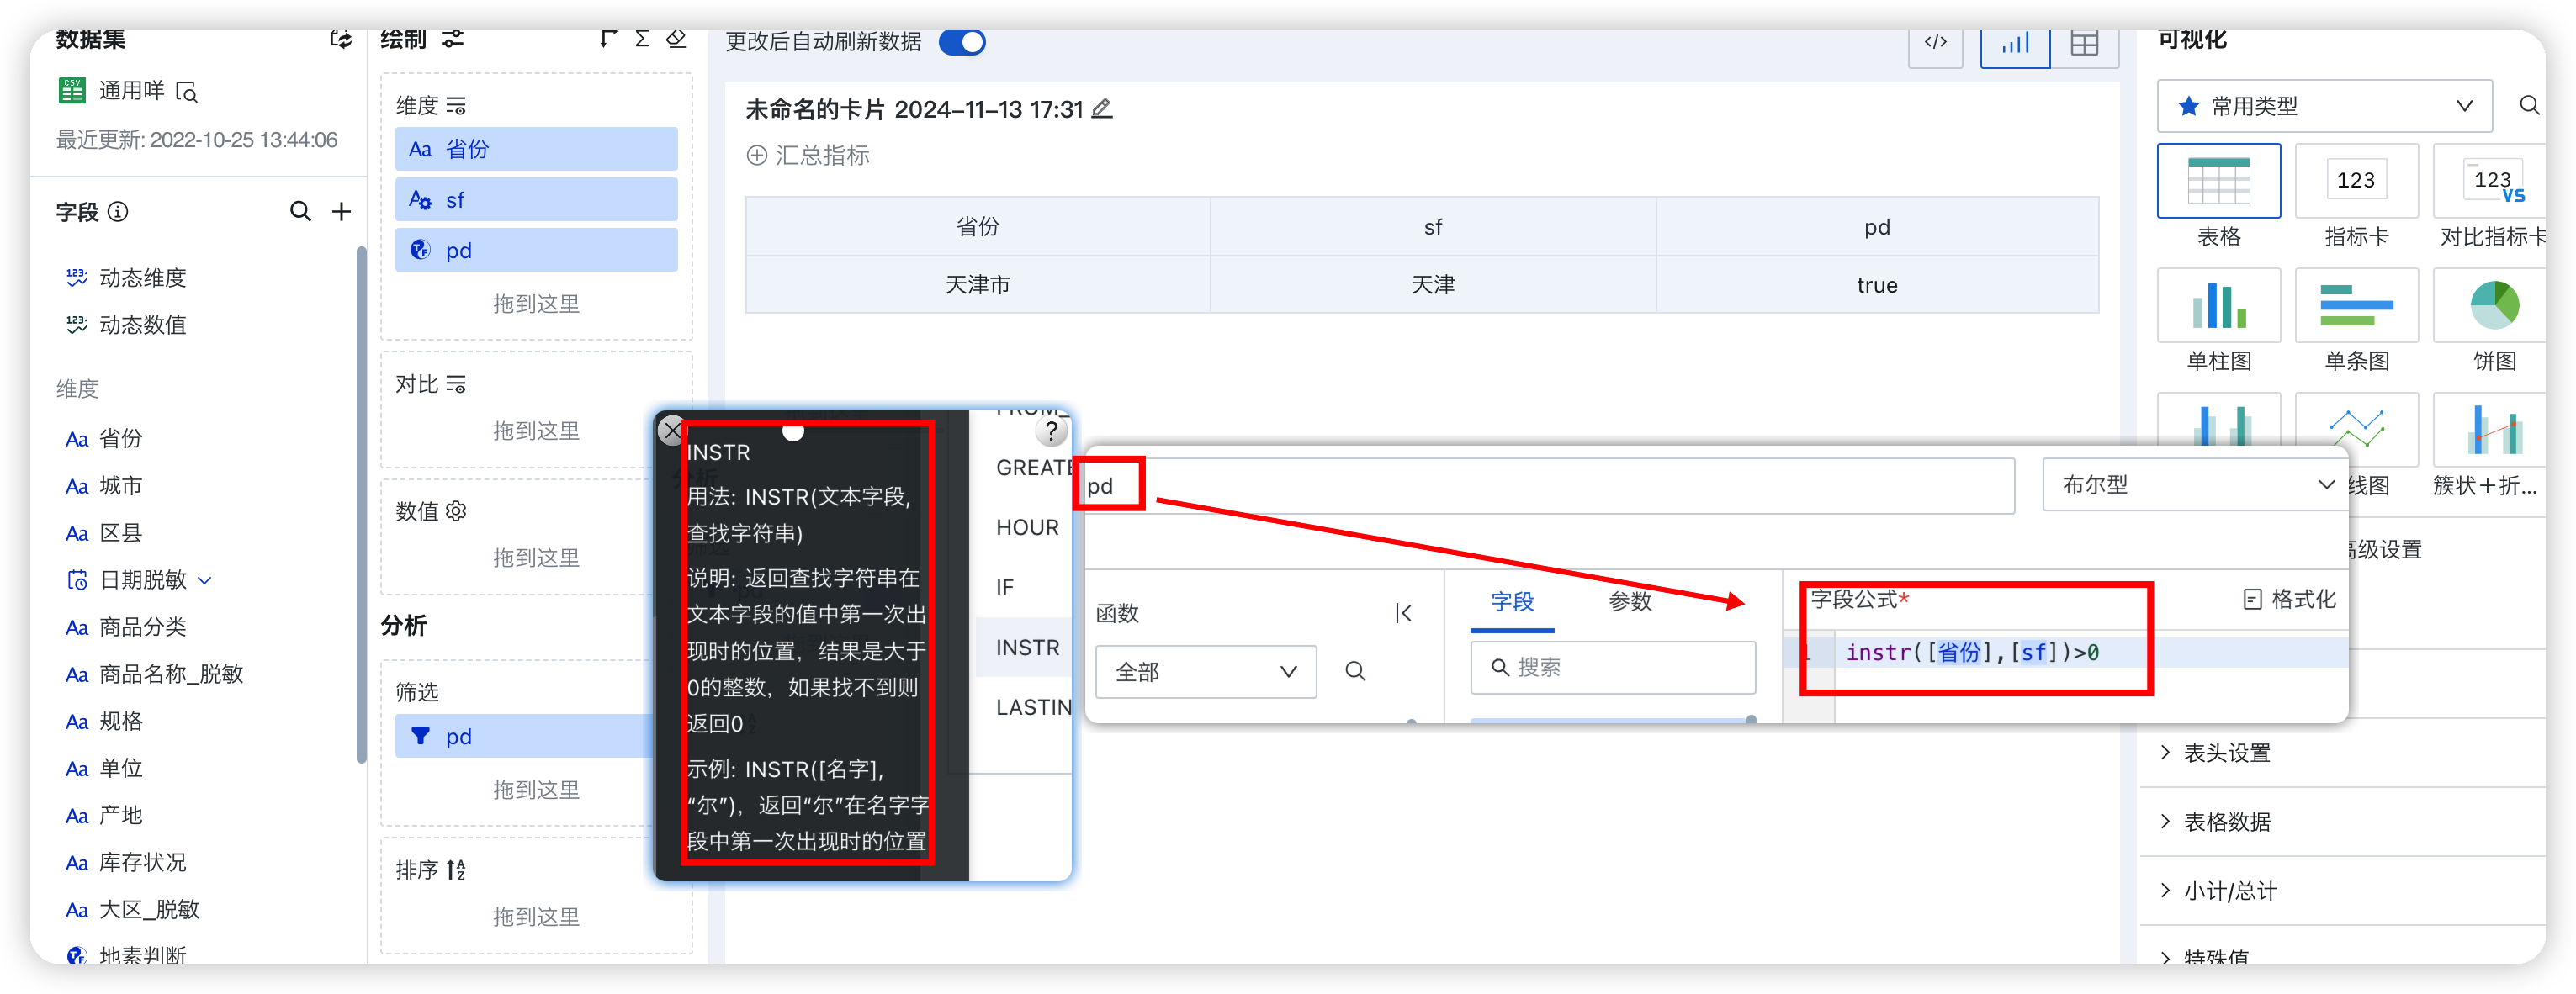Switch to table view icon
This screenshot has width=2576, height=994.
tap(2084, 43)
